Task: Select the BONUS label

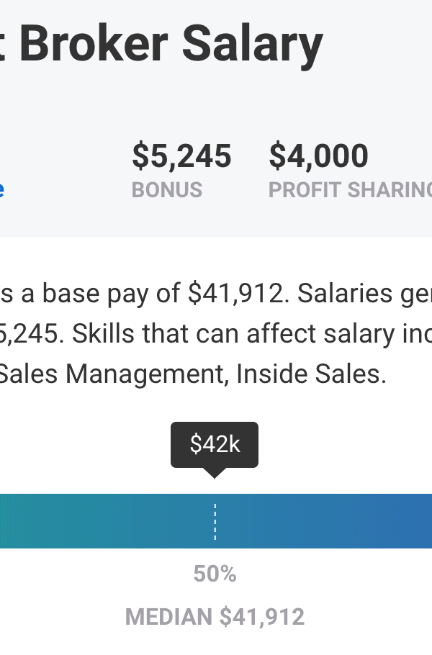Action: click(167, 190)
